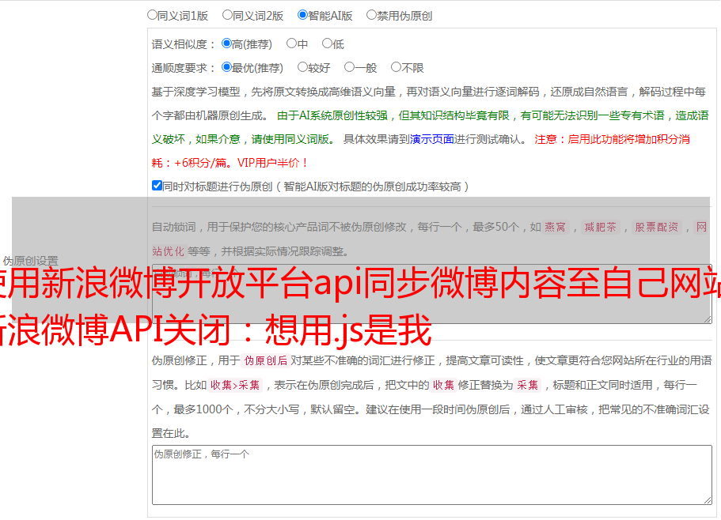Viewport: 721px width, 520px height.
Task: Click the 伪原创设置 section label
Action: tap(31, 261)
